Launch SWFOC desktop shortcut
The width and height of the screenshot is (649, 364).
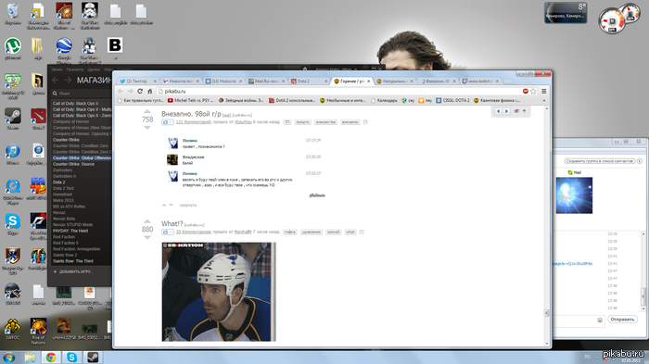click(13, 329)
